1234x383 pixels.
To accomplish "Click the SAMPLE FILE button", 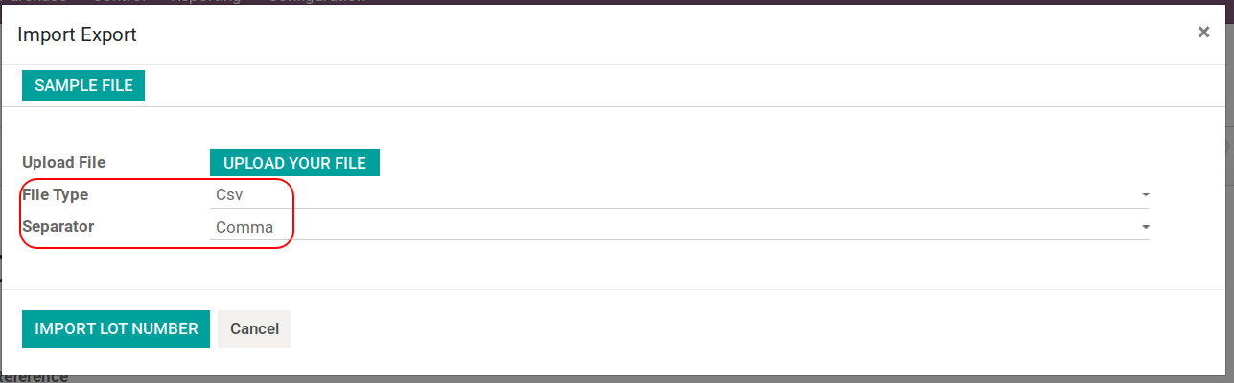I will tap(83, 85).
